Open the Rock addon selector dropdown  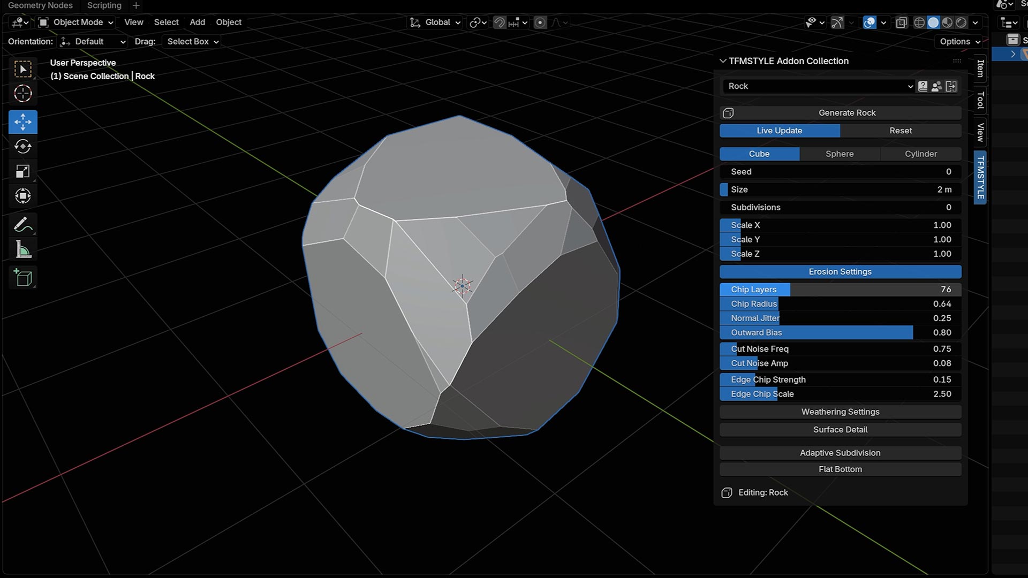(x=818, y=86)
